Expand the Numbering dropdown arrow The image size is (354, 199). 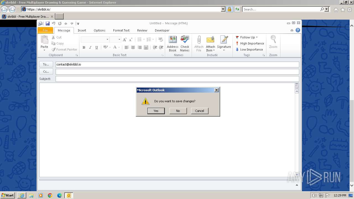(153, 40)
